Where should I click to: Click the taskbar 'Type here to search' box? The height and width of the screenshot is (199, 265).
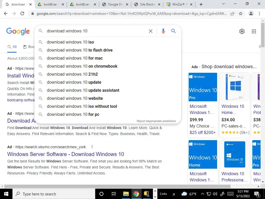(x=54, y=194)
